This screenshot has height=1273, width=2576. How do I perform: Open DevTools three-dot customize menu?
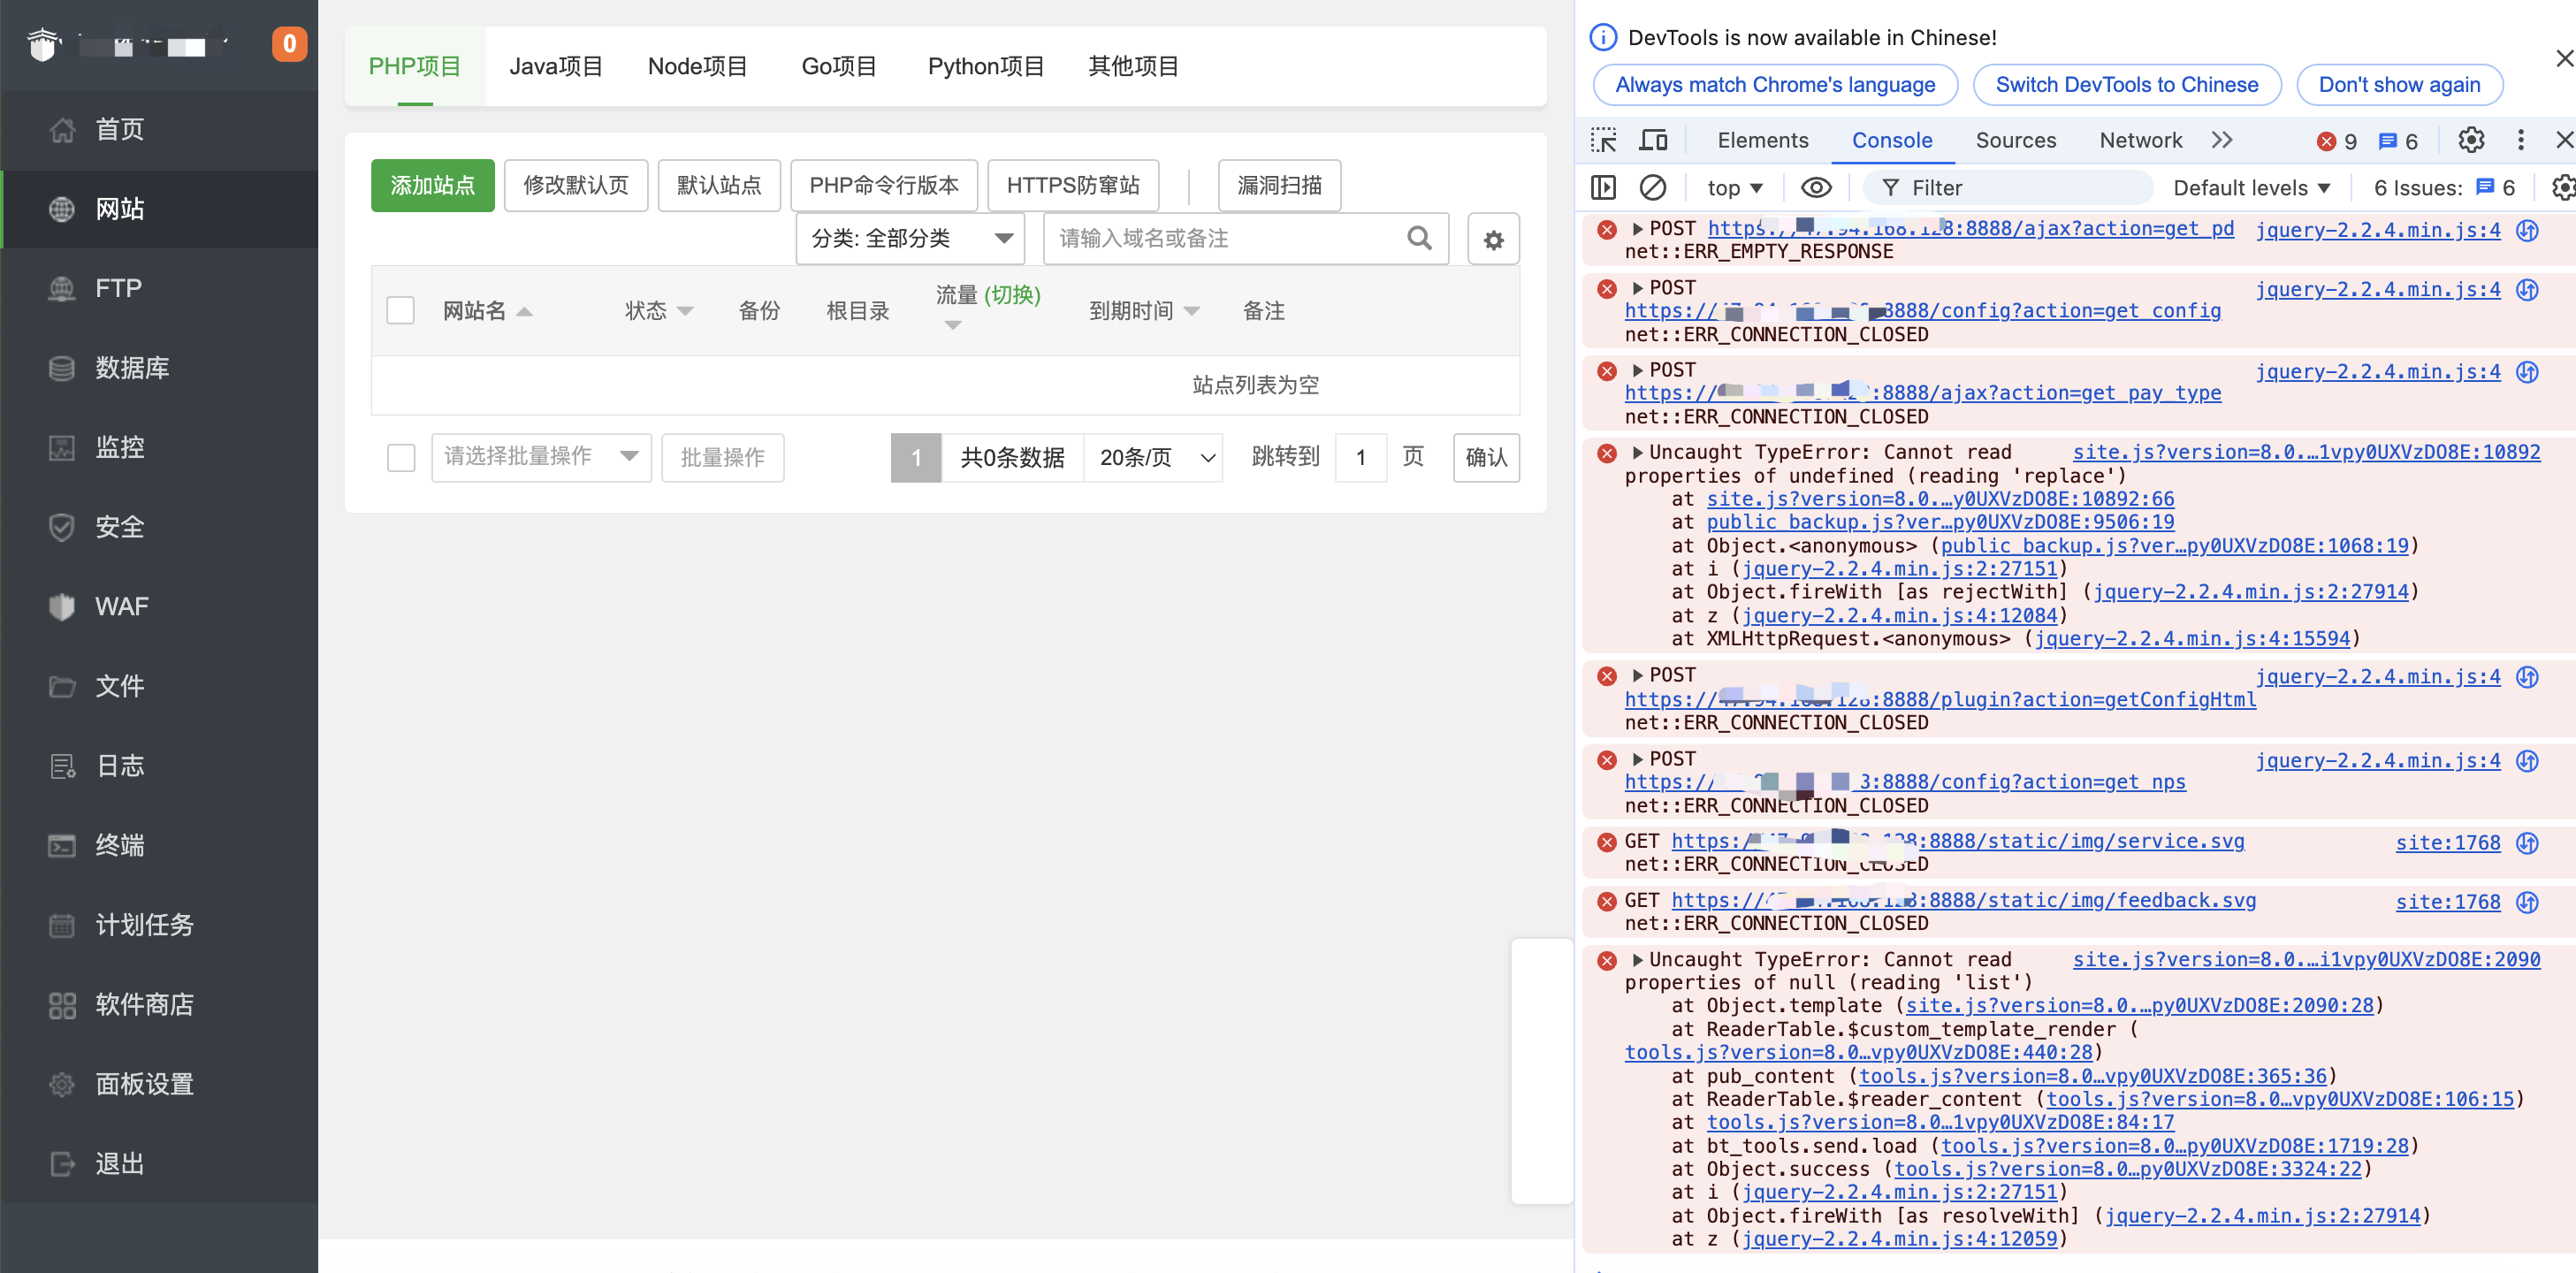(2520, 141)
